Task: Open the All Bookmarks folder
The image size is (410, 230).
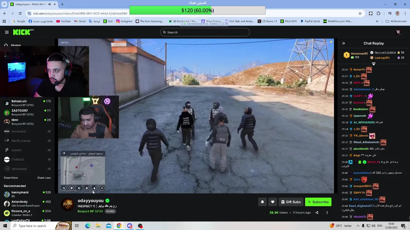Action: click(396, 21)
